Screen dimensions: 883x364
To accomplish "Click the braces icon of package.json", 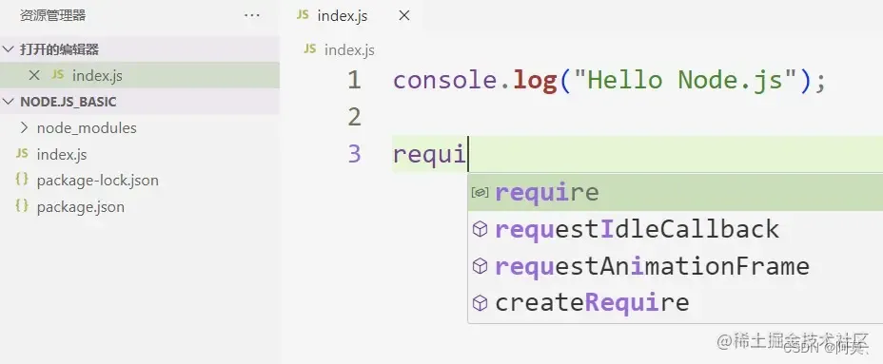I will (22, 206).
